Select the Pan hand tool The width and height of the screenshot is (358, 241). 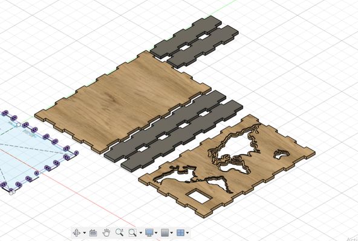click(x=106, y=233)
